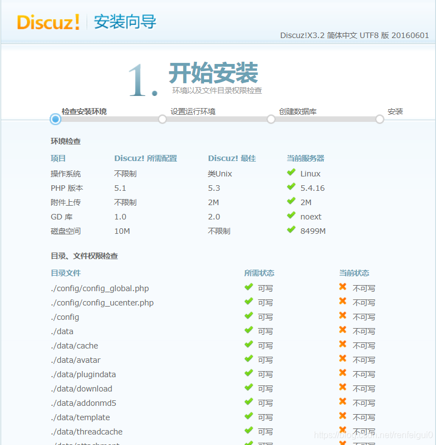
Task: Click the 当前服务器 column header
Action: (x=306, y=158)
